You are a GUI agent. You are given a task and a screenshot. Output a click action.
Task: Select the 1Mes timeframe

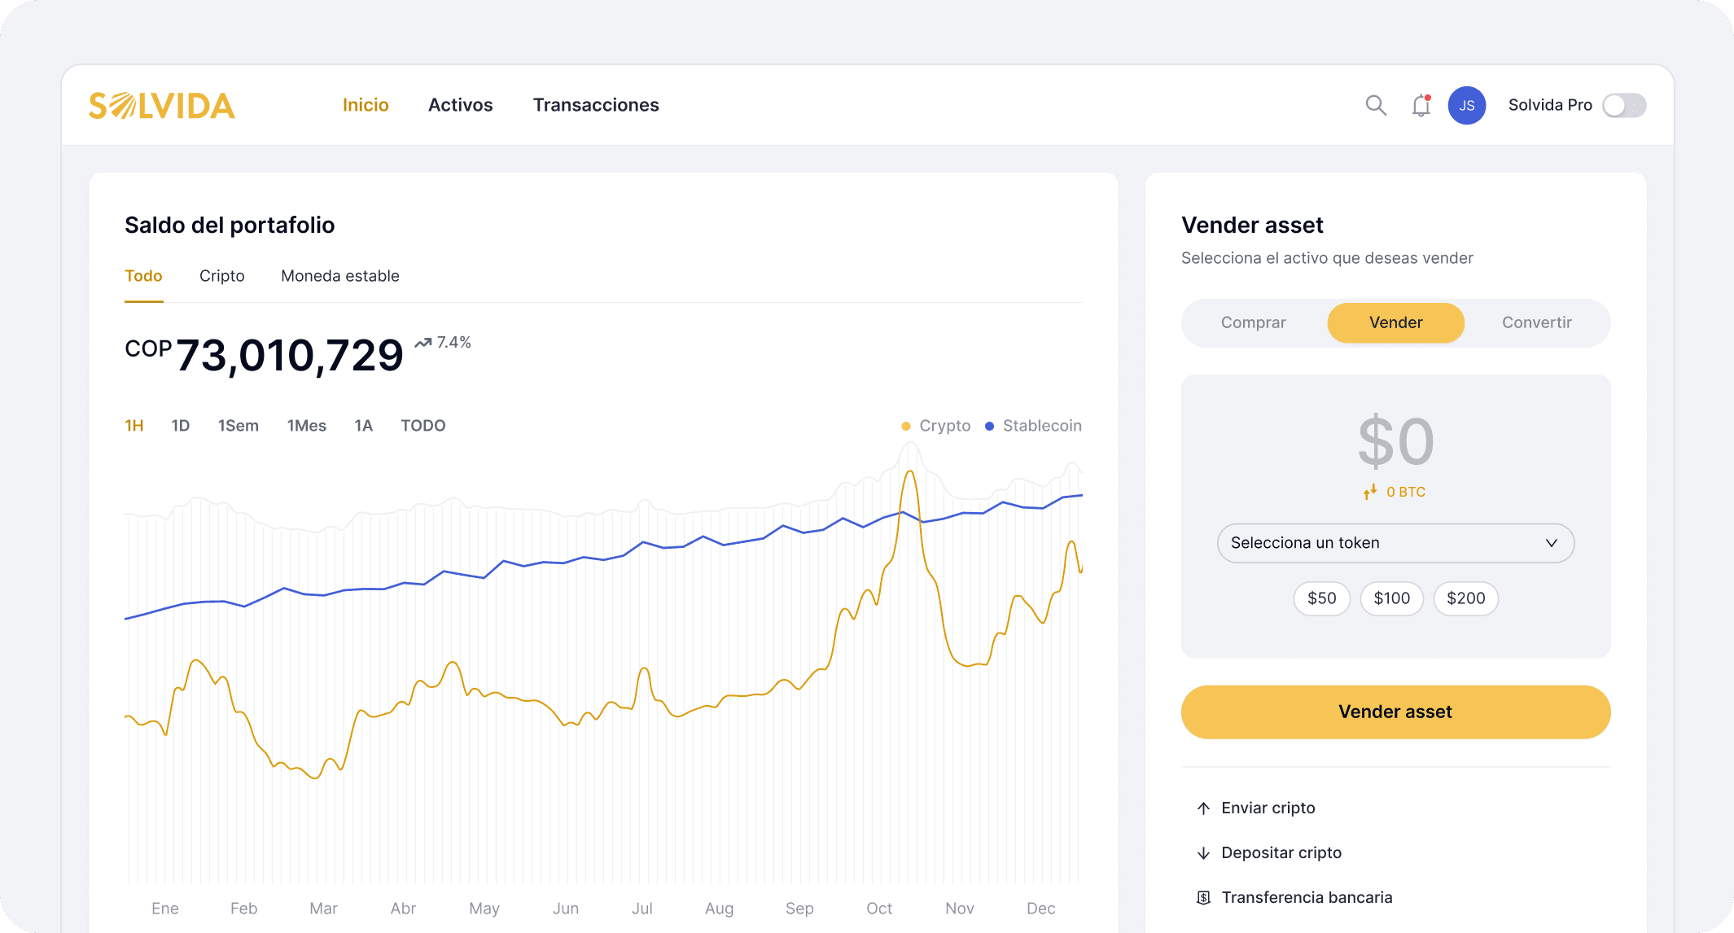tap(307, 425)
